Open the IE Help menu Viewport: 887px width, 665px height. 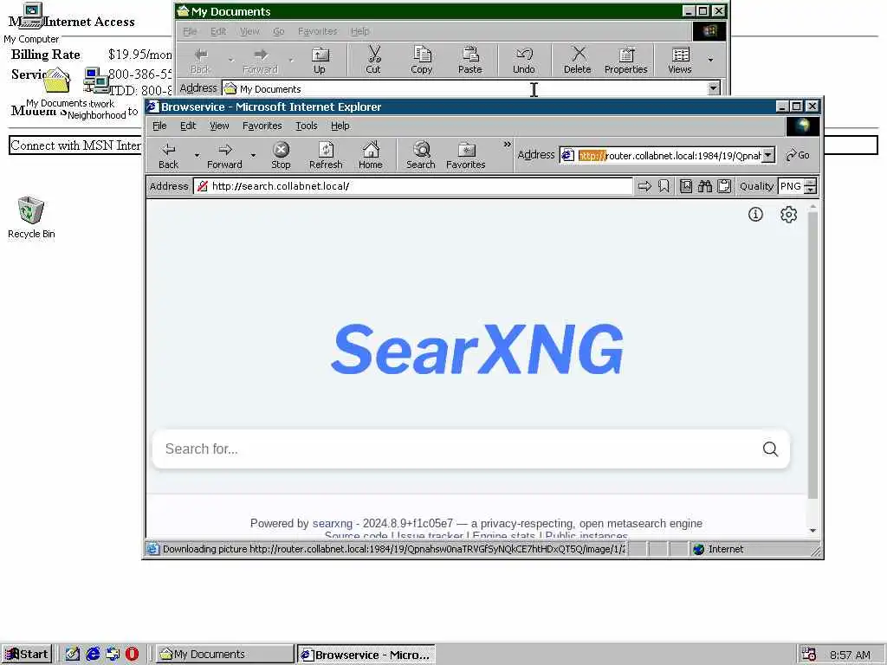point(340,126)
